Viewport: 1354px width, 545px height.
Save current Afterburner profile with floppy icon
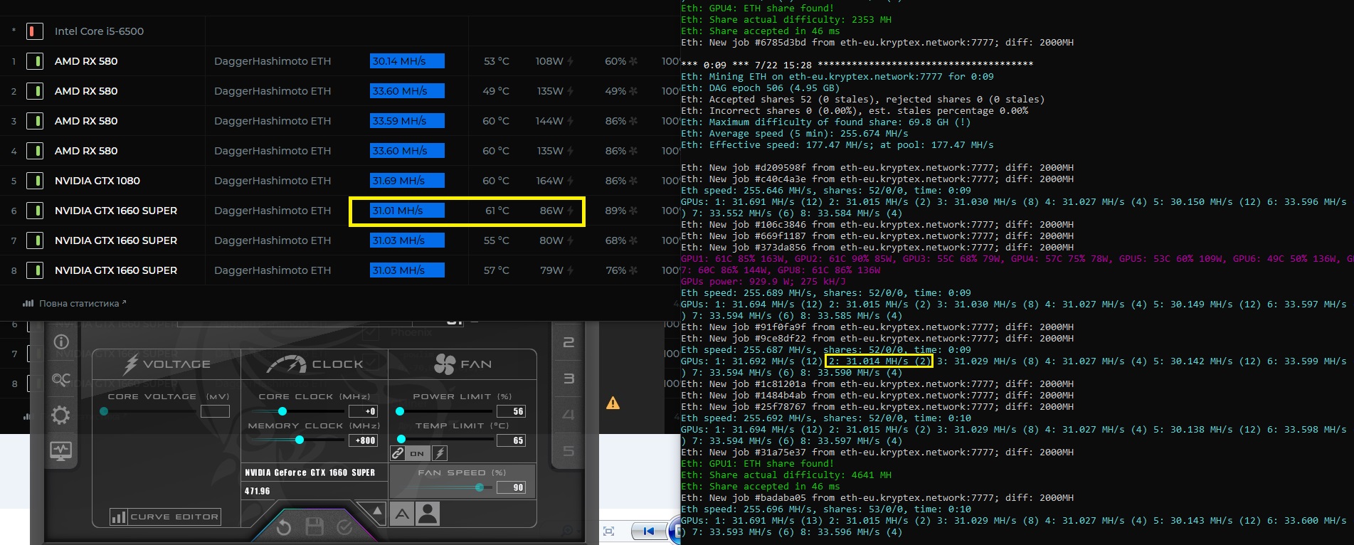point(314,527)
